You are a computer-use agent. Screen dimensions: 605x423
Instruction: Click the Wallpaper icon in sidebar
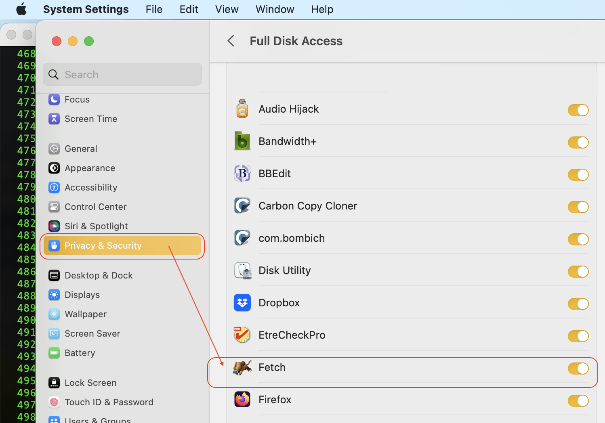[x=54, y=314]
